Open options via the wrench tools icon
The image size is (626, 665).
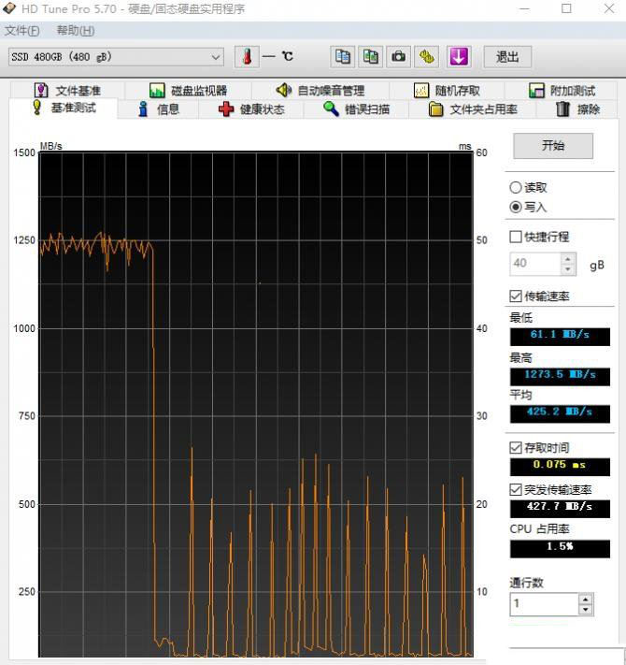click(x=427, y=56)
